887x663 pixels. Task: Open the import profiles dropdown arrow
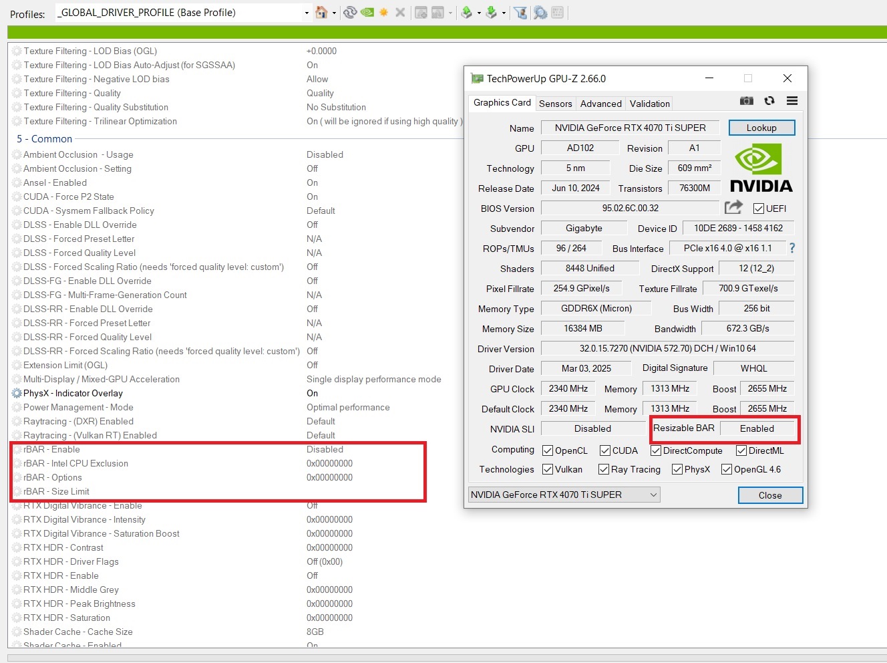[504, 13]
